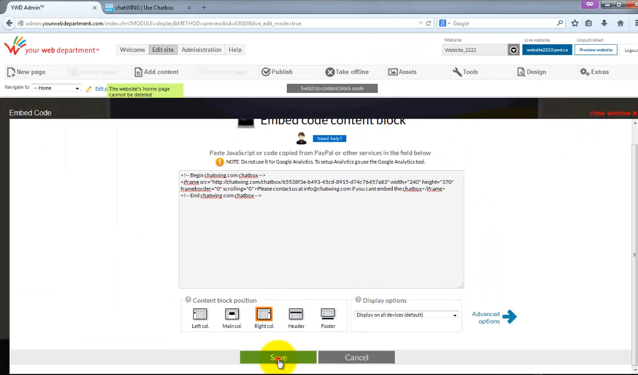Image resolution: width=638 pixels, height=375 pixels.
Task: Open the URL bar history dropdown arrow
Action: pos(420,23)
